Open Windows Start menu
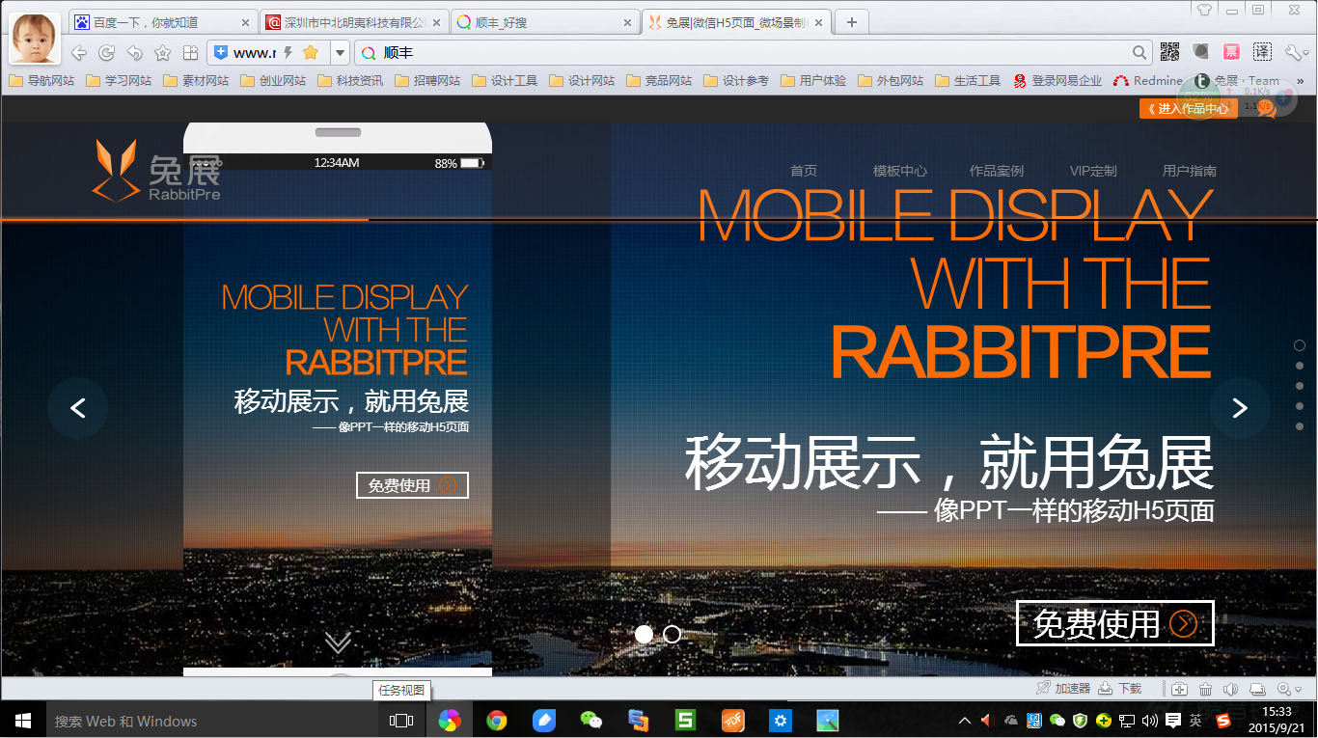This screenshot has width=1318, height=738. point(23,721)
